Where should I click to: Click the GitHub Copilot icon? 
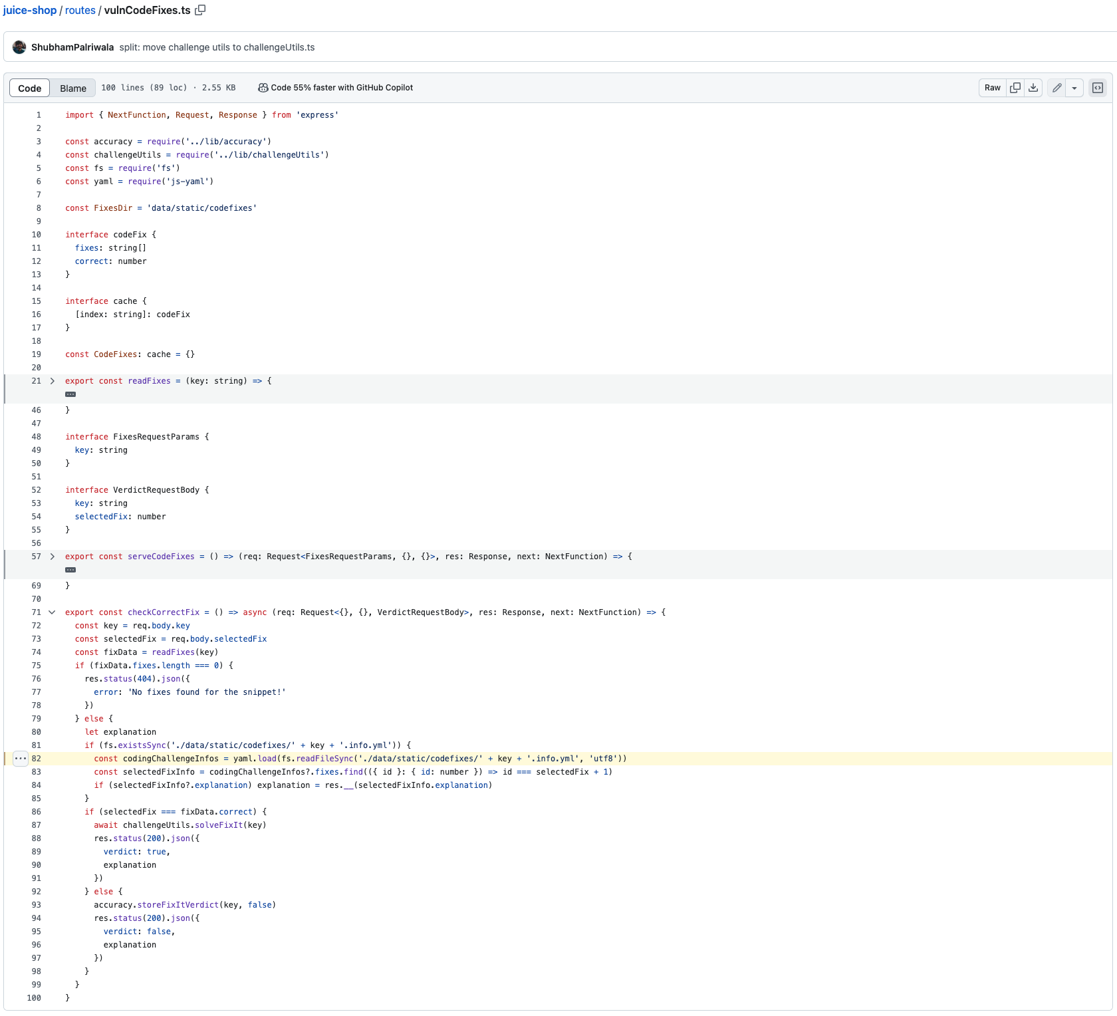coord(263,87)
